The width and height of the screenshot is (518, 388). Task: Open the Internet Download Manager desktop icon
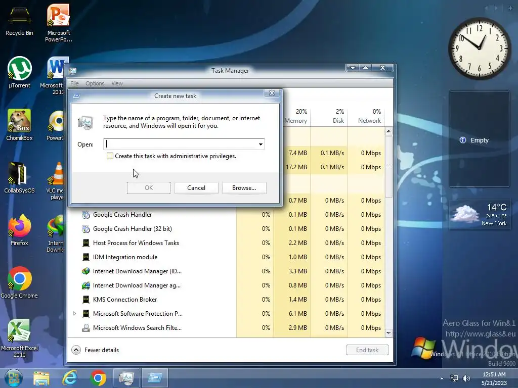point(56,233)
